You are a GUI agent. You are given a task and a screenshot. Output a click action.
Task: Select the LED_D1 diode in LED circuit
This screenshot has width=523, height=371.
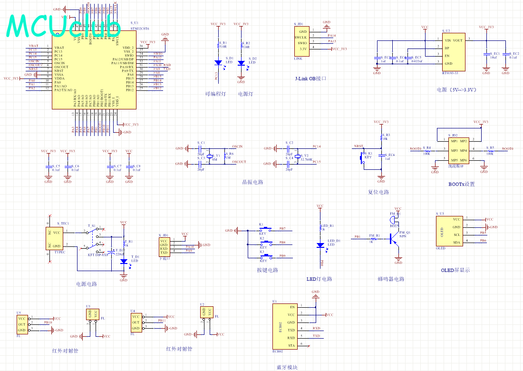pos(320,245)
